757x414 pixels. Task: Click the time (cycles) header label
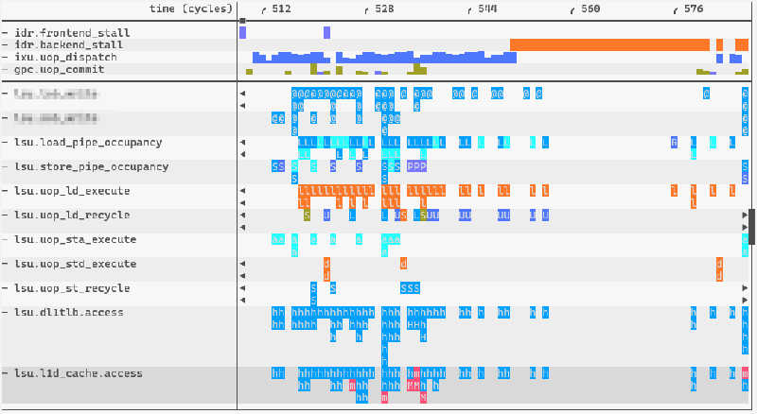tap(191, 9)
